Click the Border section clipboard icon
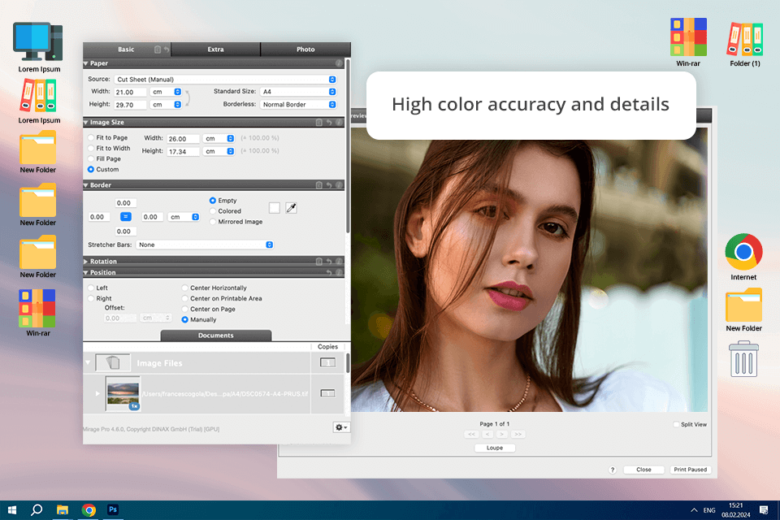Viewport: 780px width, 520px height. pyautogui.click(x=319, y=185)
